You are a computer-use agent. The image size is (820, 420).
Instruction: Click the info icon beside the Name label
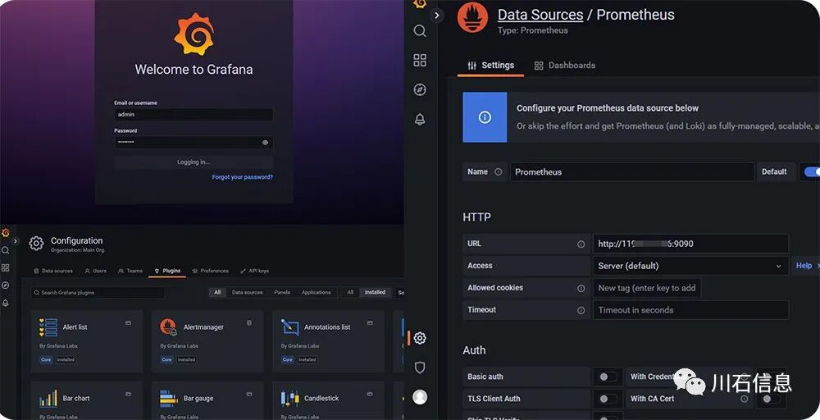click(x=499, y=171)
